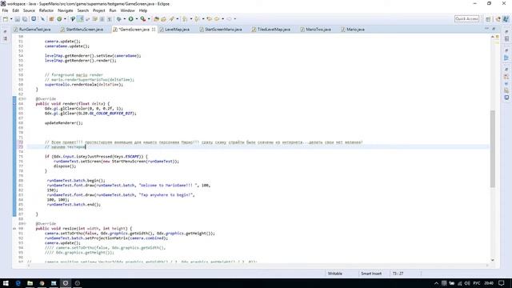Click the clock showing 20:40
The width and height of the screenshot is (512, 288).
(x=489, y=283)
